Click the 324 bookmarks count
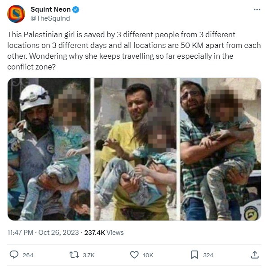The width and height of the screenshot is (265, 268). click(x=208, y=255)
